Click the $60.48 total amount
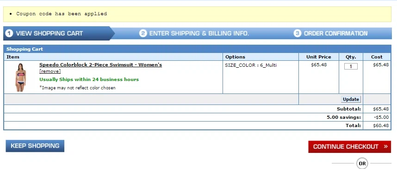This screenshot has width=397, height=169. (x=381, y=125)
